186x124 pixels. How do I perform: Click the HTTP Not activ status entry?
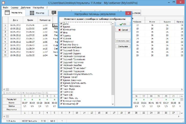coord(29,121)
